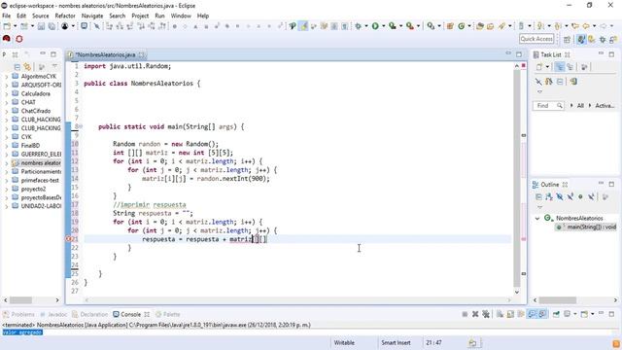The image size is (622, 350).
Task: Click the New file toolbar icon
Action: [x=7, y=26]
